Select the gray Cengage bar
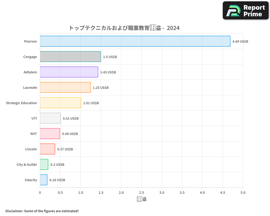This screenshot has height=216, width=270. click(70, 57)
